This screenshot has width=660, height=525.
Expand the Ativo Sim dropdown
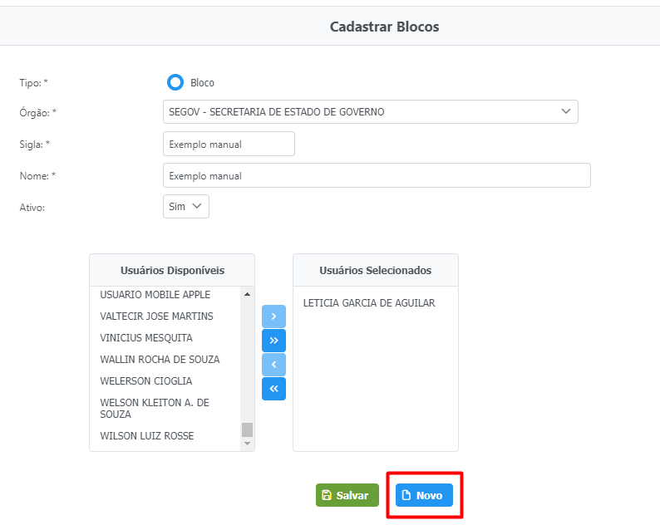(186, 207)
